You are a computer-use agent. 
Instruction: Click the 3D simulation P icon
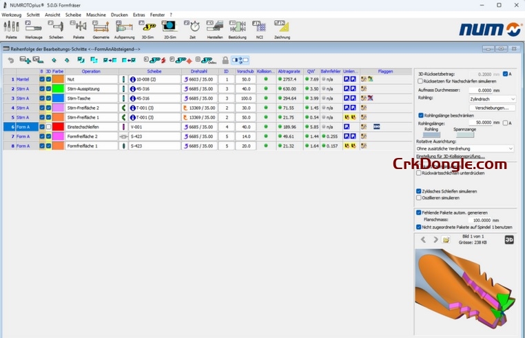(181, 61)
